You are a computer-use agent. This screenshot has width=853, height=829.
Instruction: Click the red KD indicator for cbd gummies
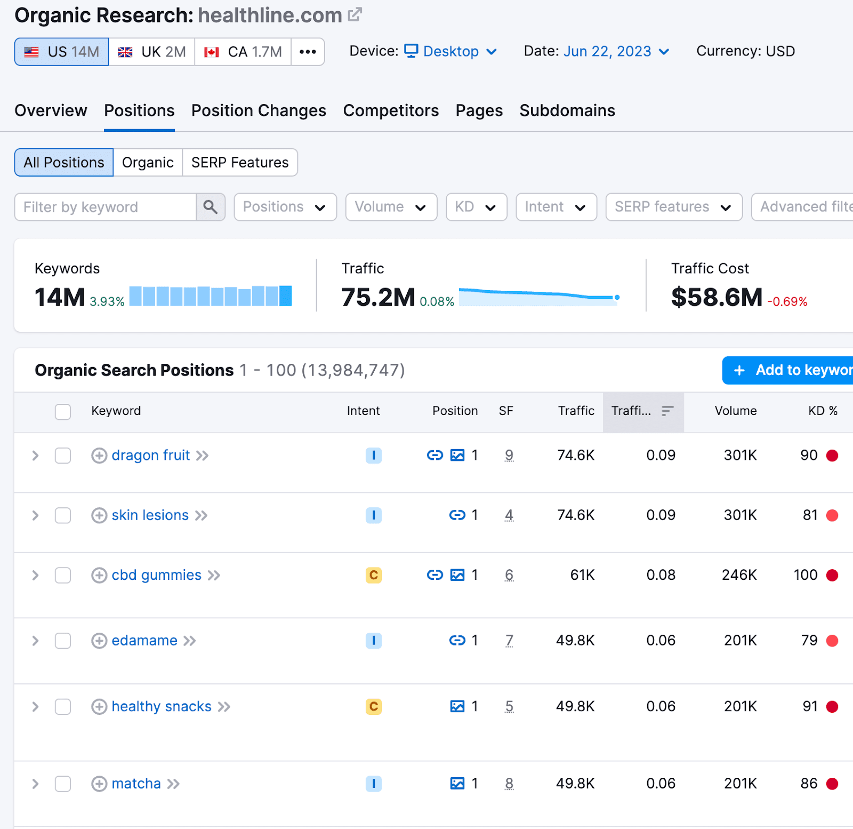coord(832,575)
